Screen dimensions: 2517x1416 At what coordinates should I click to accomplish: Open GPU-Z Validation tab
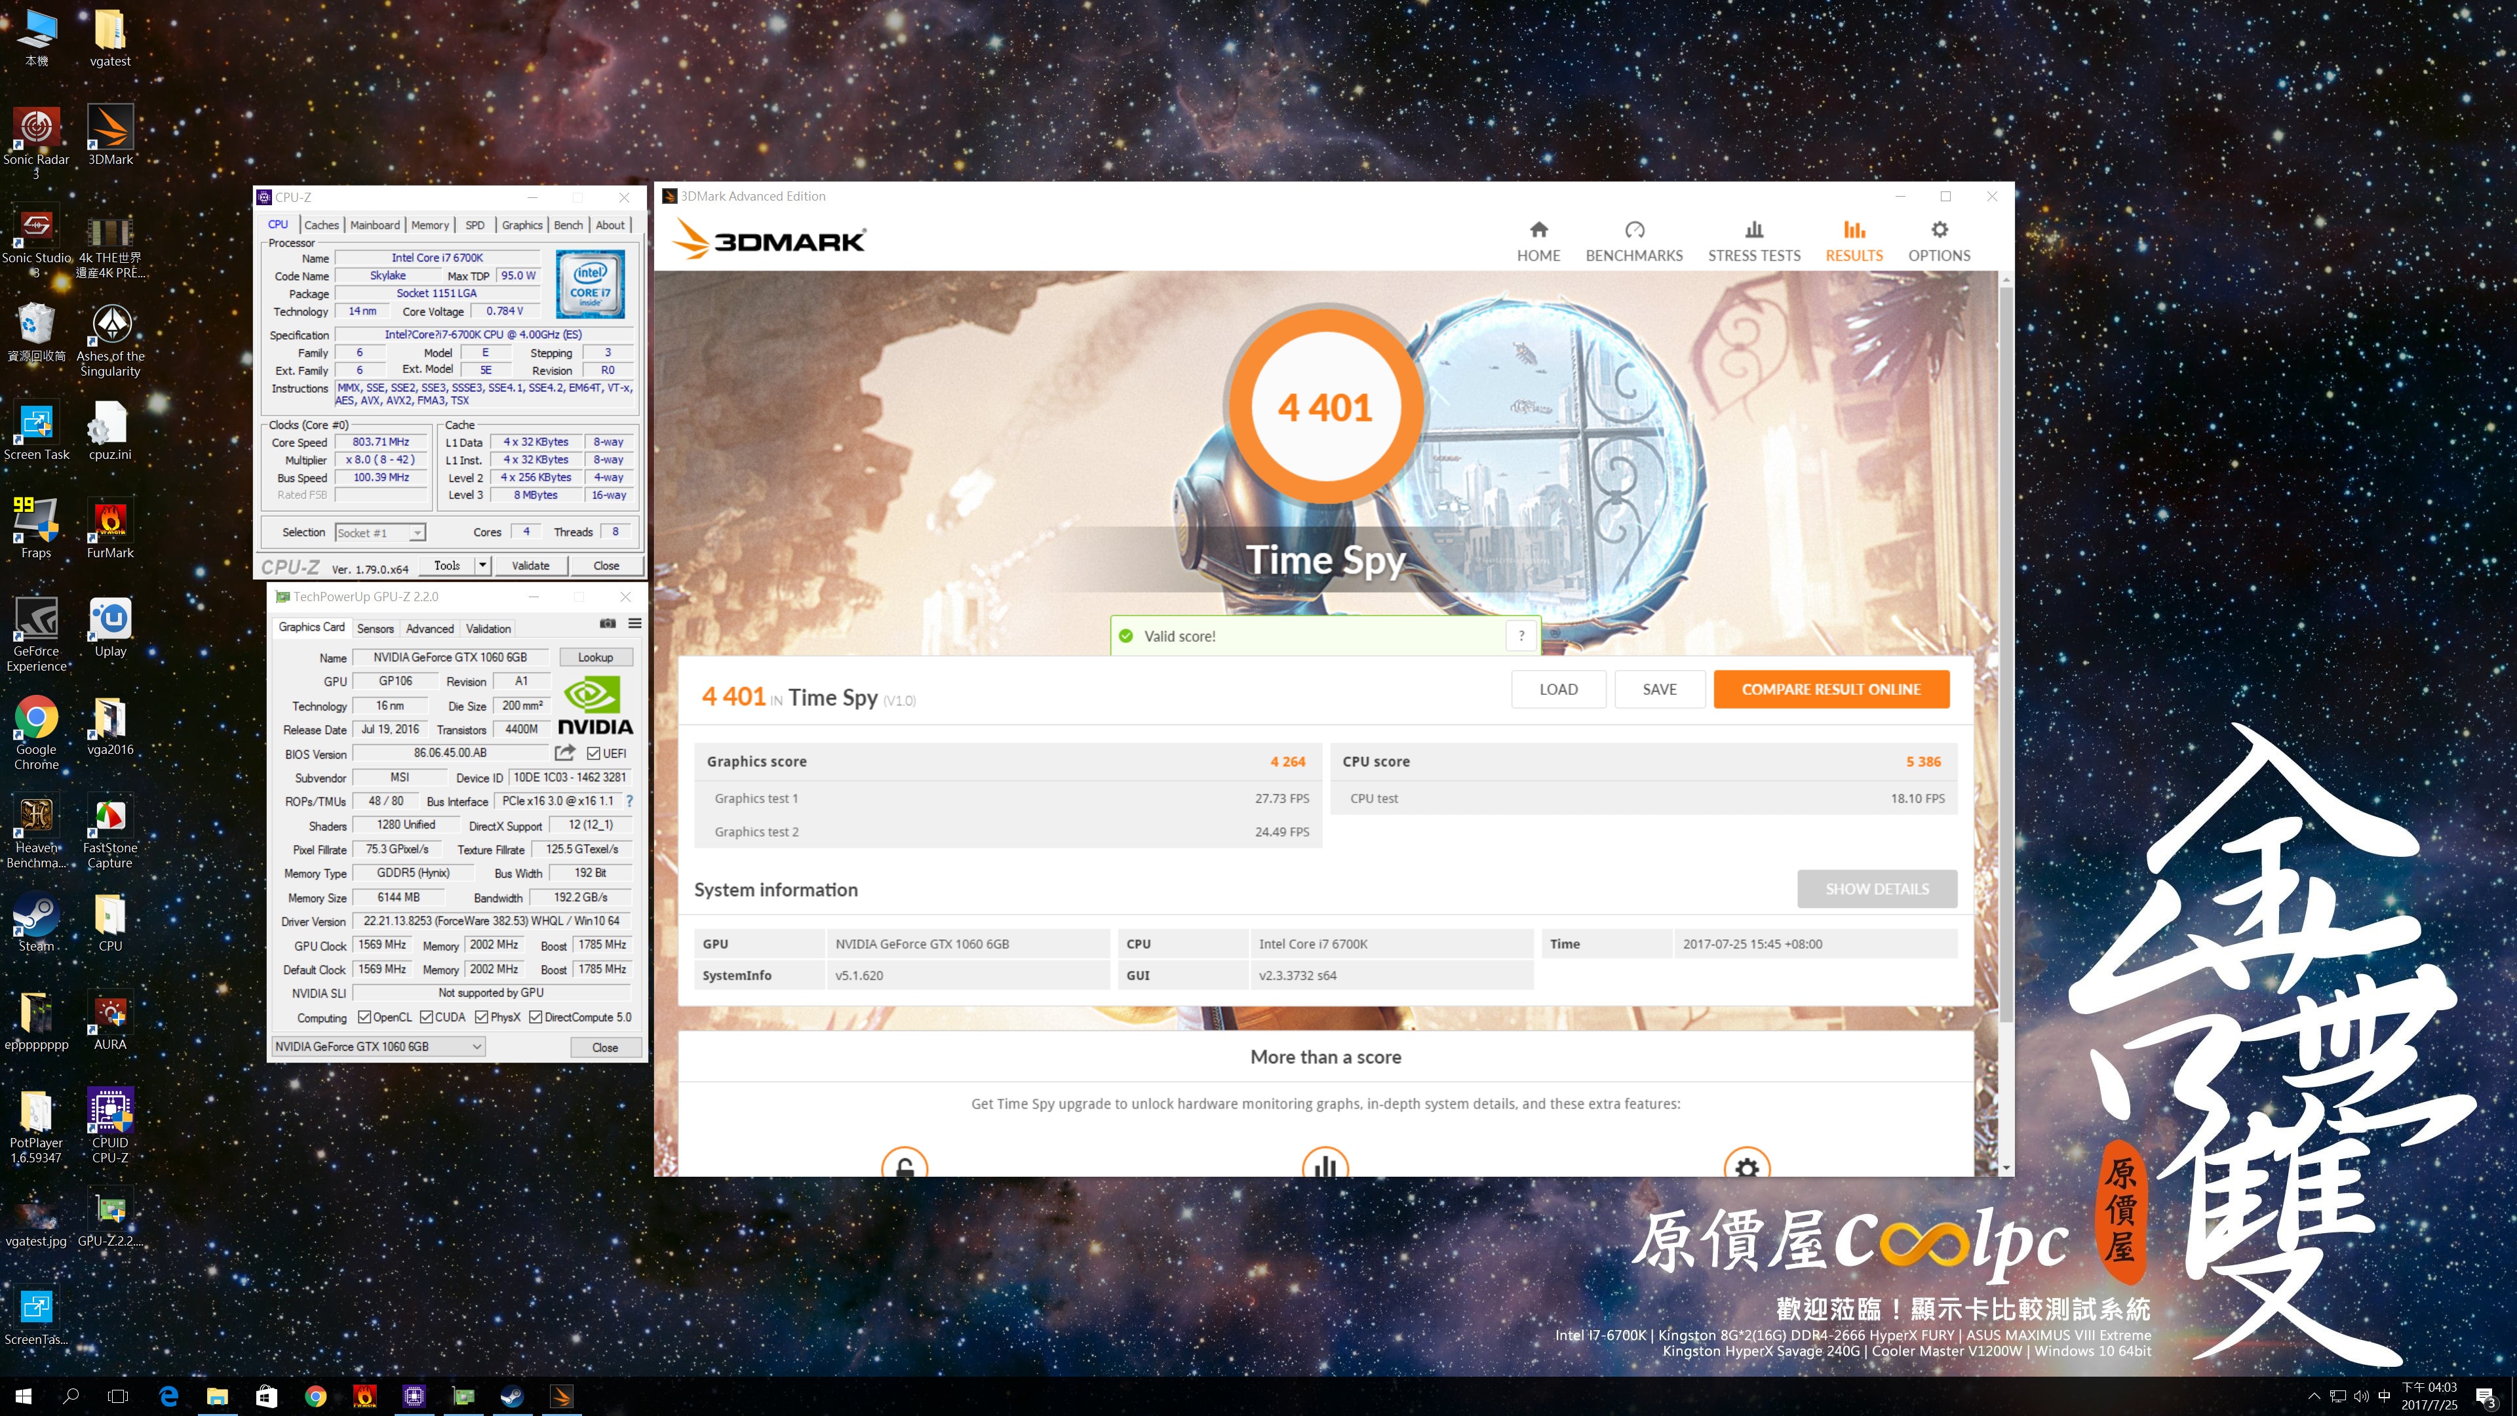click(488, 629)
